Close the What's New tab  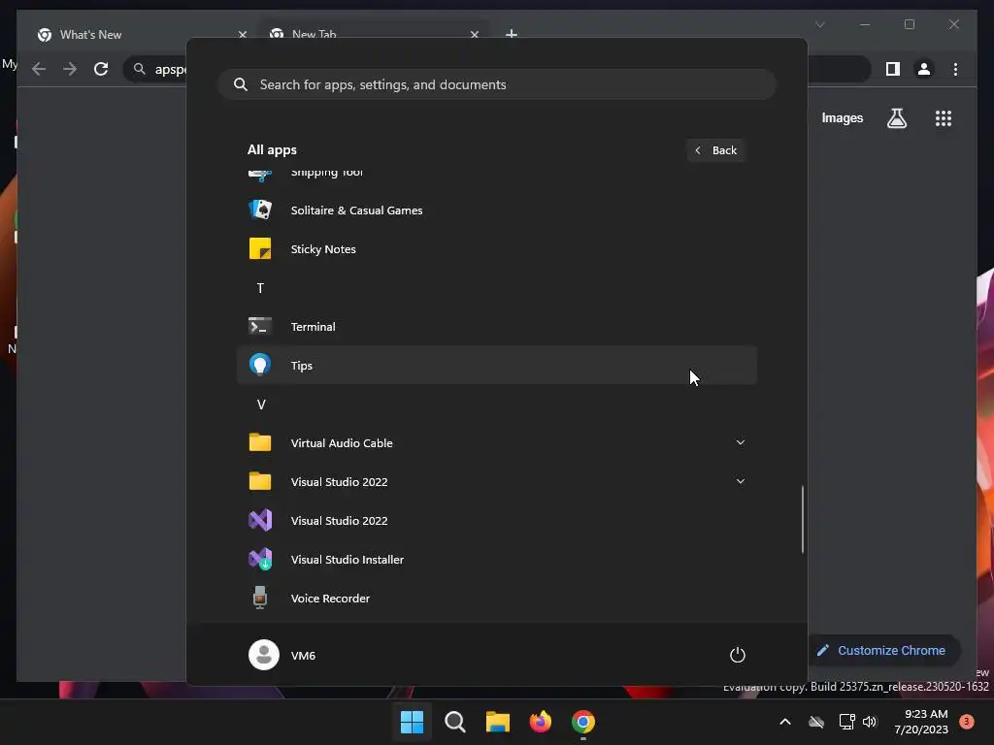[242, 34]
